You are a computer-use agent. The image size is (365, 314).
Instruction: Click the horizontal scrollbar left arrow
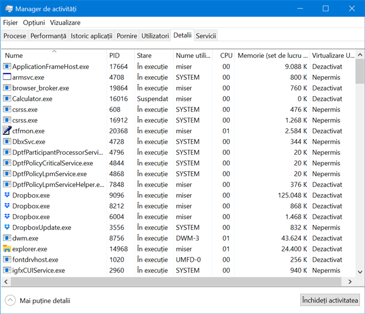(x=6, y=282)
